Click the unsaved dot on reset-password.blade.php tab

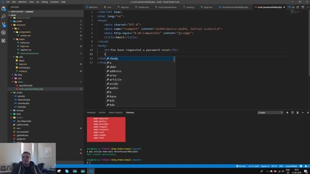pyautogui.click(x=284, y=7)
